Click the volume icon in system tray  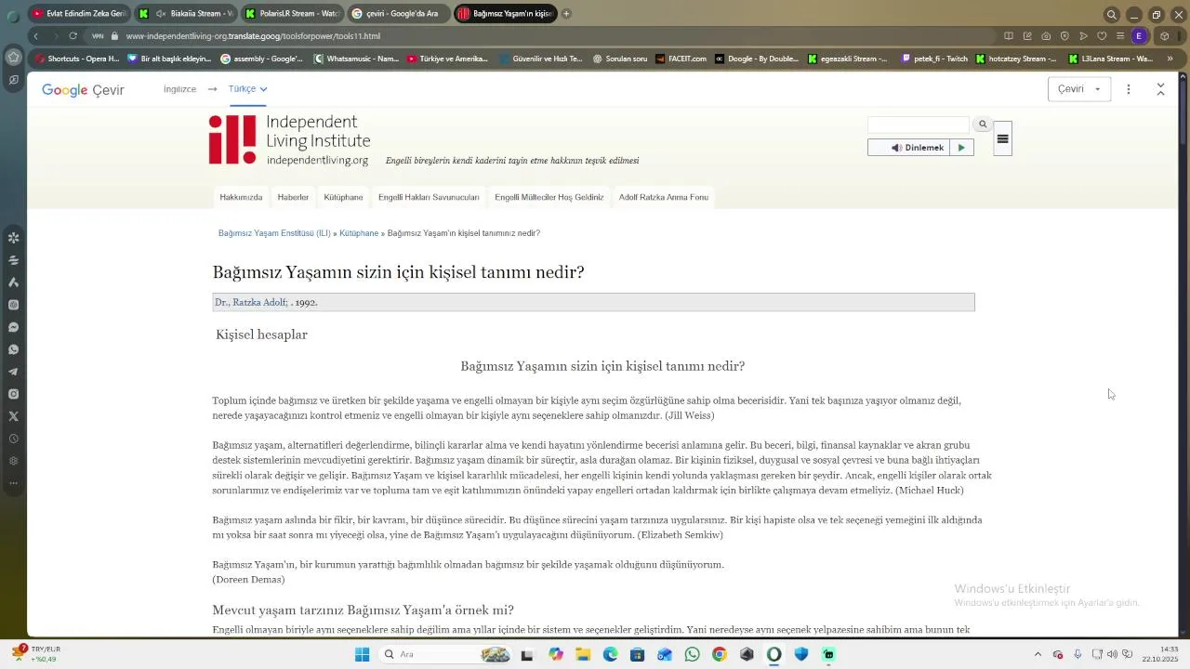pyautogui.click(x=1112, y=654)
